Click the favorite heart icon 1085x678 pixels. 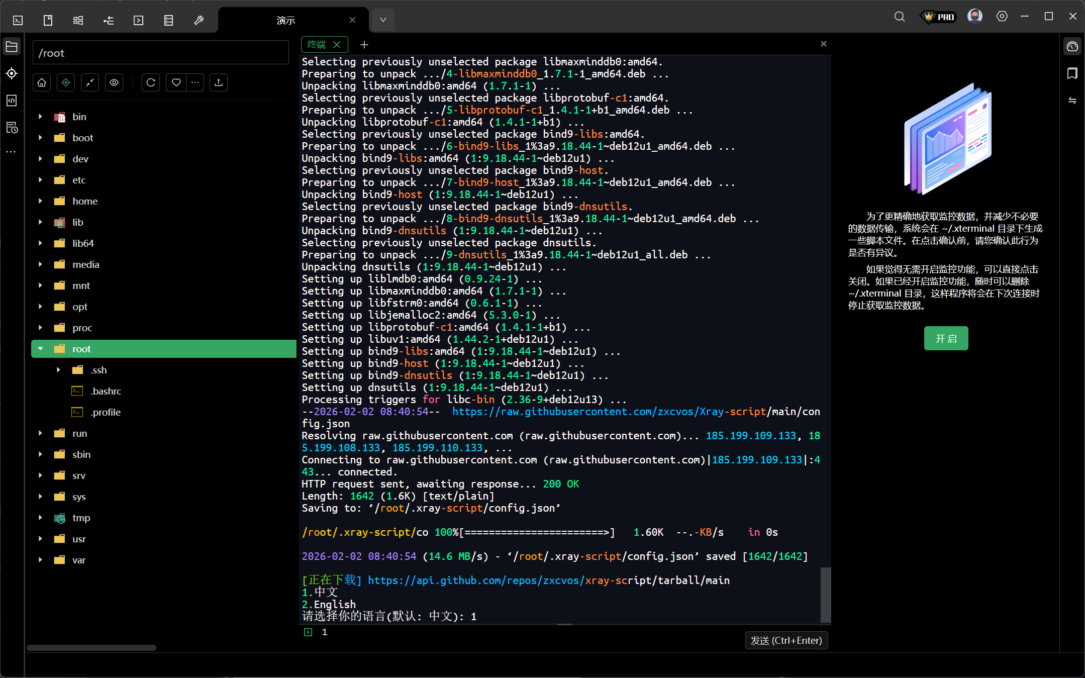(176, 82)
